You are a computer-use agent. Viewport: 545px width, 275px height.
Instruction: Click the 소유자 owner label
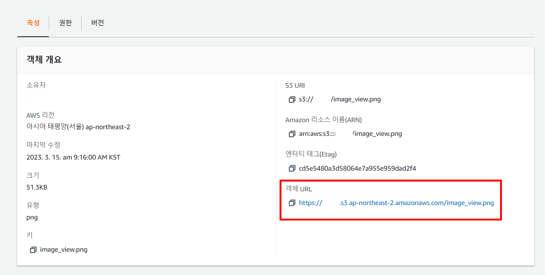pos(36,85)
